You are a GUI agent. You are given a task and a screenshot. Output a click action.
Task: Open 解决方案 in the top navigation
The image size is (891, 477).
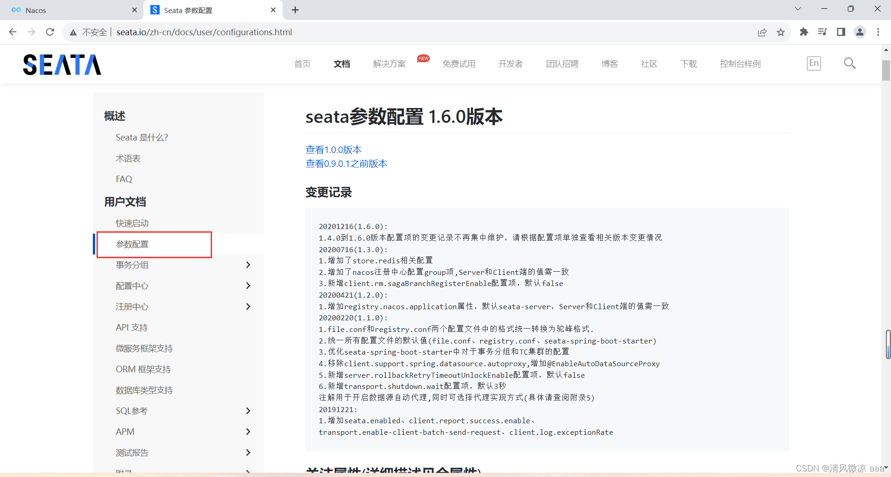389,64
